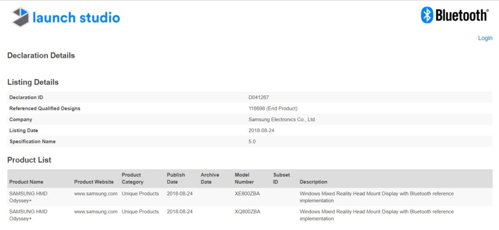Select the Declaration Details heading

coord(41,55)
